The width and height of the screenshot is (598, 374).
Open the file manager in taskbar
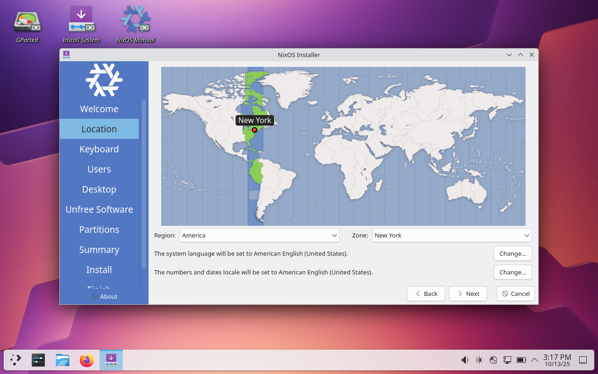[x=63, y=360]
